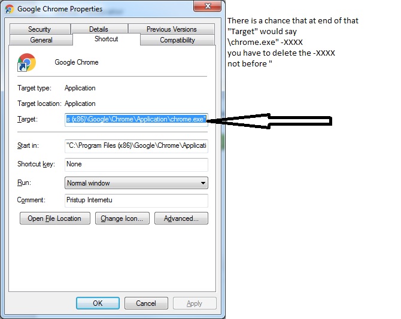Click the Chrome icon in title bar
Viewport: 401px width, 319px height.
pyautogui.click(x=9, y=9)
